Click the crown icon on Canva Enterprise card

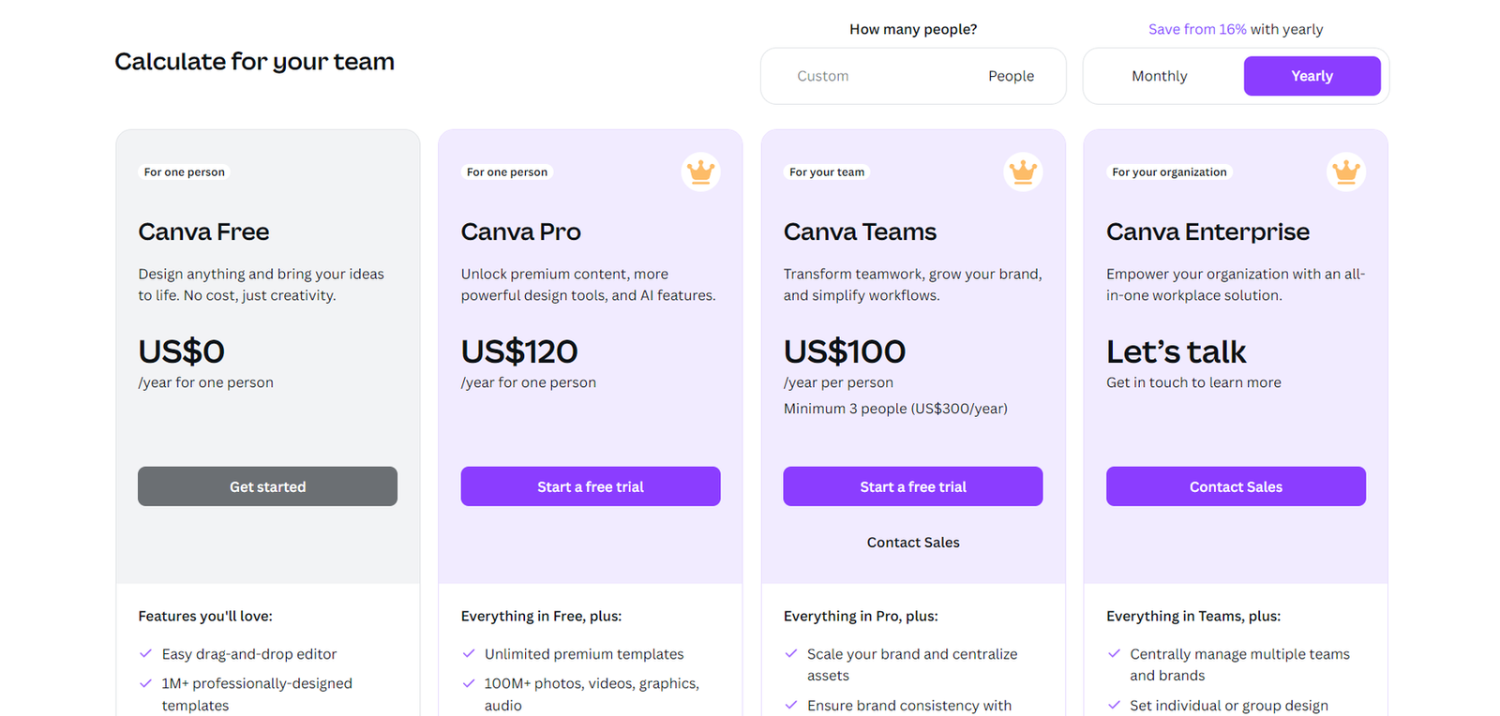pos(1346,172)
